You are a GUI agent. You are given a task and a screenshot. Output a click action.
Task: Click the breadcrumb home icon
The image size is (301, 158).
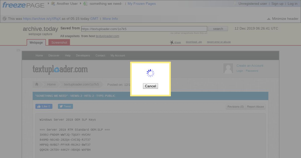pyautogui.click(x=37, y=85)
